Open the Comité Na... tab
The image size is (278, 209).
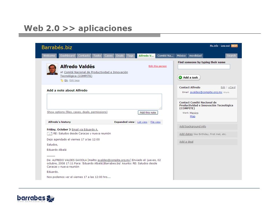pos(165,56)
